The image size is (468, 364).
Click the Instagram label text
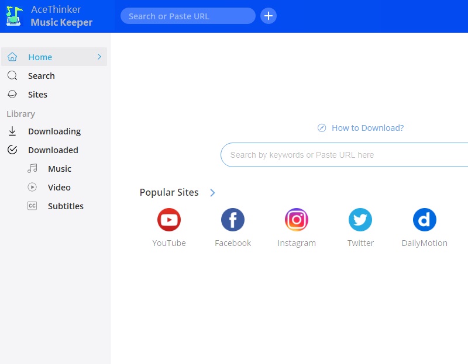tap(297, 243)
